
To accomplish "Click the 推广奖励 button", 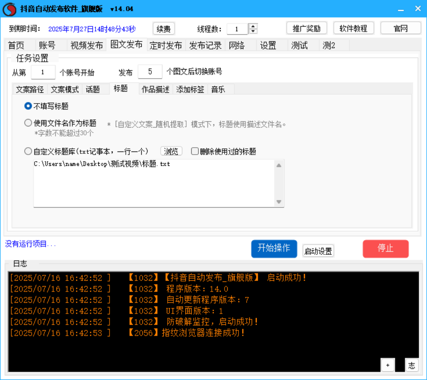I will pyautogui.click(x=307, y=28).
